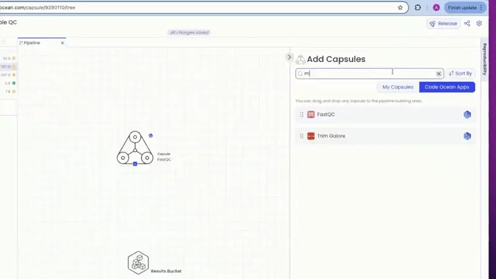The image size is (496, 279).
Task: Click the green status icon in file list
Action: (14, 83)
